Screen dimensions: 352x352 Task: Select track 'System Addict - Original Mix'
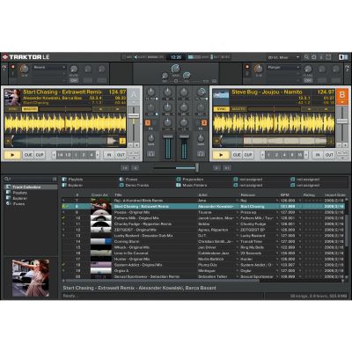pos(138,265)
